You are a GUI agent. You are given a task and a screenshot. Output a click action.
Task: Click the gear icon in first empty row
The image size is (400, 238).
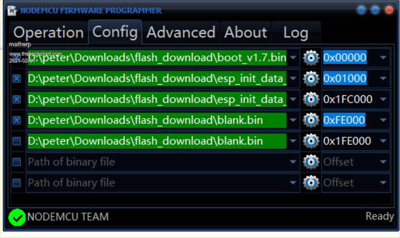pyautogui.click(x=311, y=162)
